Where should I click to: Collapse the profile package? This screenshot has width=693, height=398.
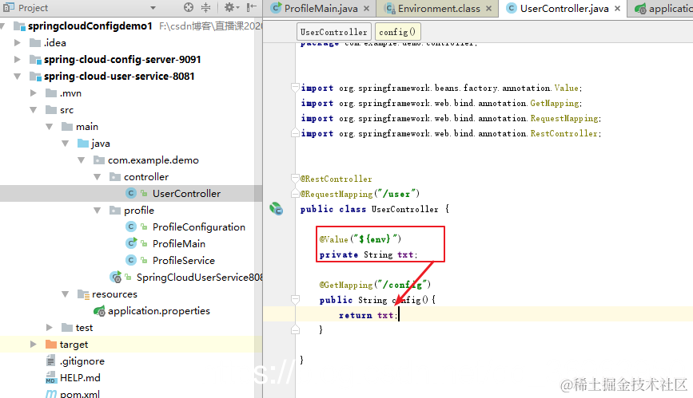(x=97, y=211)
